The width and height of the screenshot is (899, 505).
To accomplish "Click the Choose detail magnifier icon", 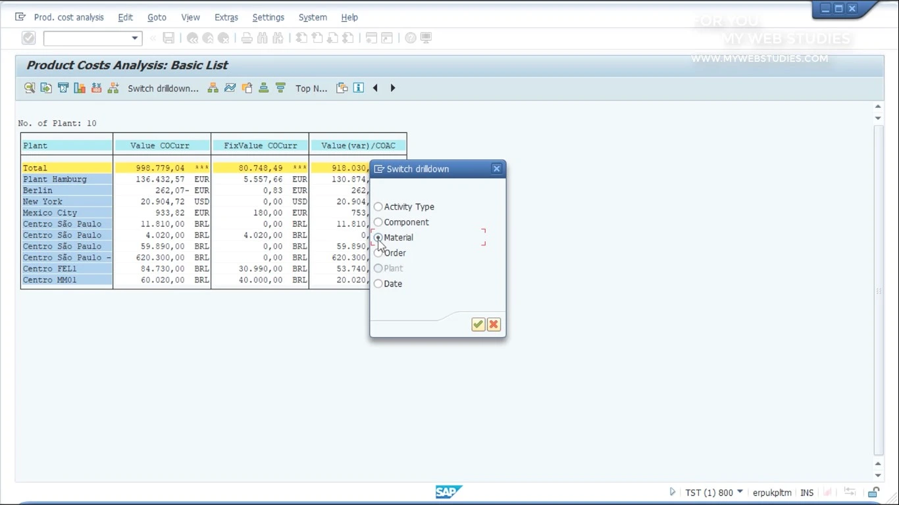I will (x=30, y=88).
